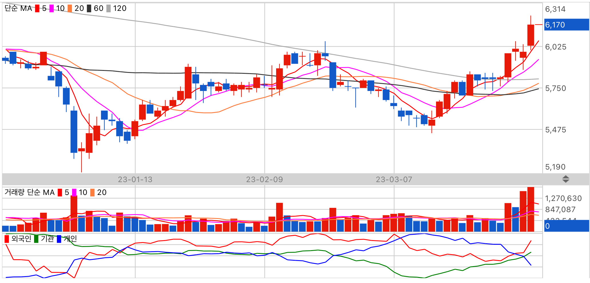Viewport: 590px width, 283px height.
Task: Click the 1,270,630 volume axis label
Action: click(x=563, y=198)
